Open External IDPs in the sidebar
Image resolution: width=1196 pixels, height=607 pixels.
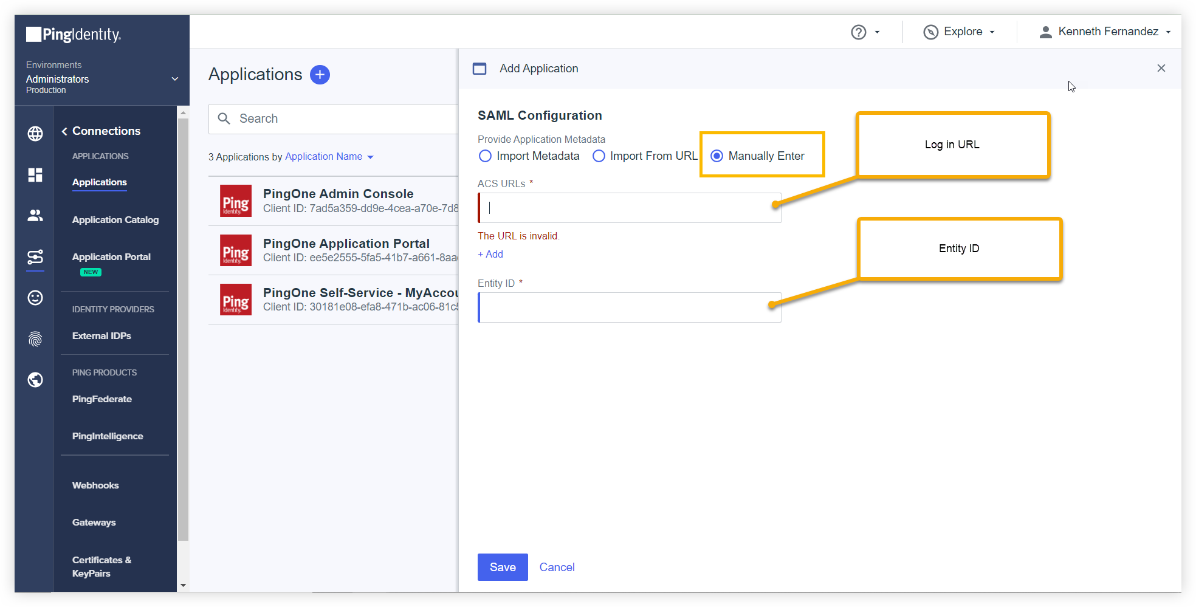tap(101, 336)
